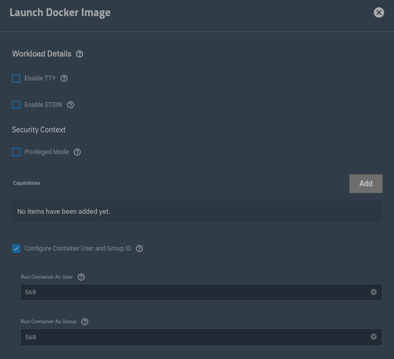This screenshot has width=394, height=359.
Task: Open help for Configure Container User and Group ID
Action: click(139, 248)
